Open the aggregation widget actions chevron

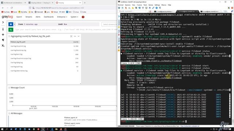pos(79,36)
